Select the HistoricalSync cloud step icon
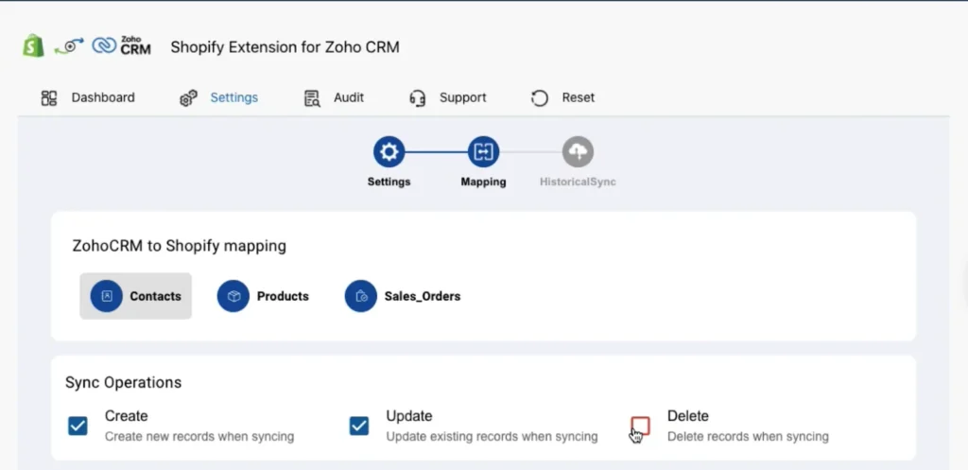Image resolution: width=968 pixels, height=470 pixels. point(578,152)
